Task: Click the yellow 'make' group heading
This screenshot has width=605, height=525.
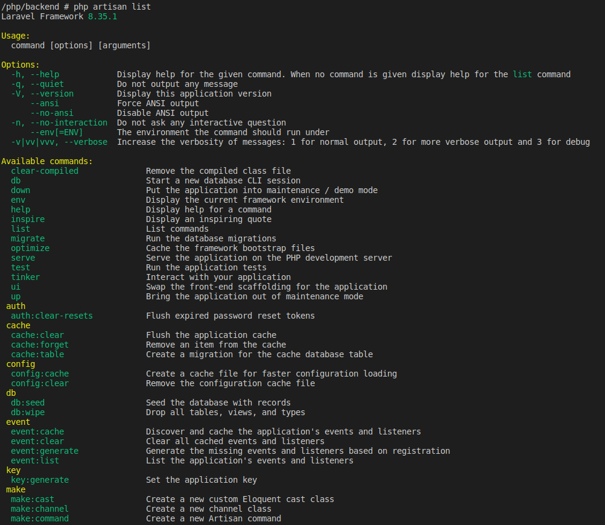Action: (x=16, y=489)
